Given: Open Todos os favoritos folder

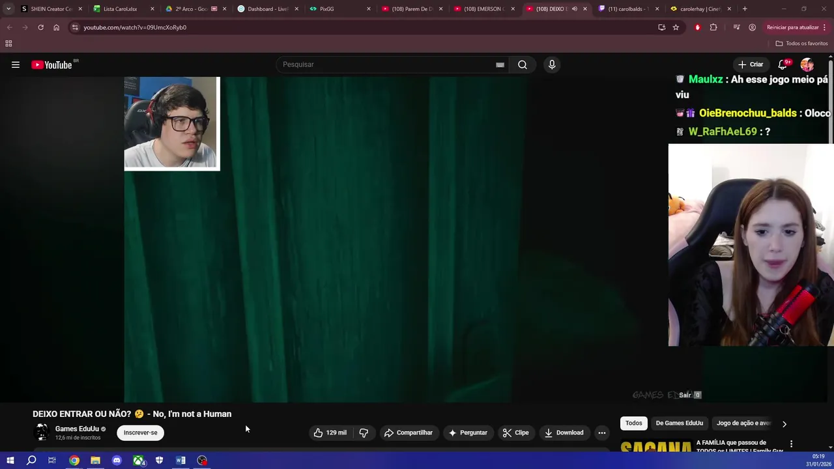Looking at the screenshot, I should 801,44.
